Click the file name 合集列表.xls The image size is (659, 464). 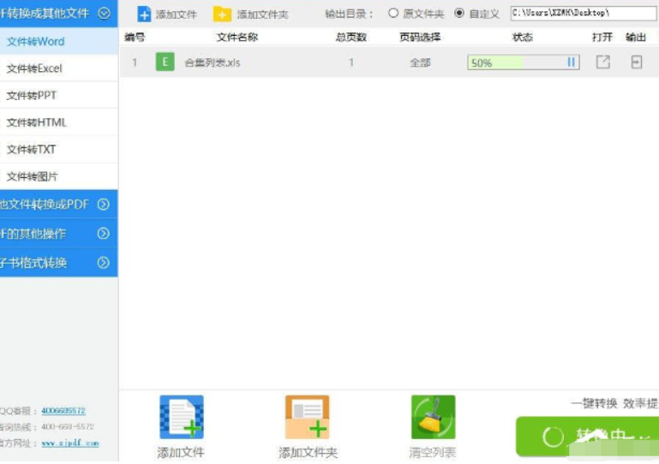click(x=213, y=62)
